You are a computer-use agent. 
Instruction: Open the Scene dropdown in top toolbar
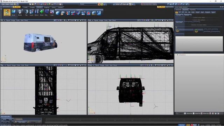pyautogui.click(x=88, y=4)
